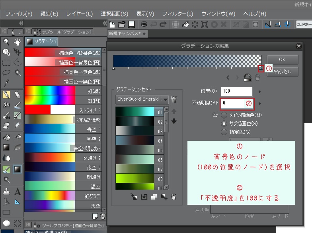Choose サブ描画色 radio button
Image resolution: width=312 pixels, height=233 pixels.
click(224, 123)
